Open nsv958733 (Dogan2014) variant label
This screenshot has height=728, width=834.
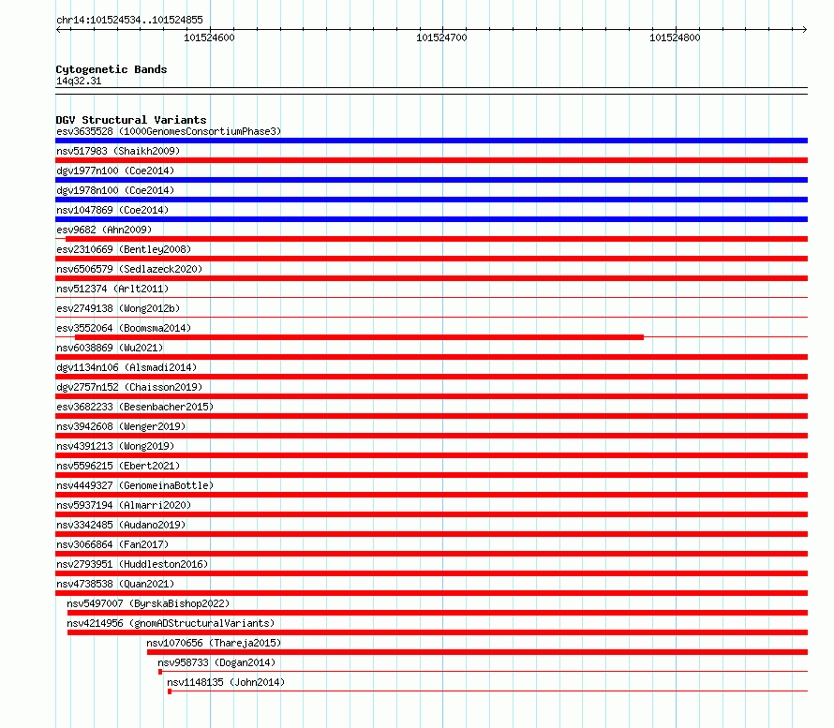click(x=216, y=662)
